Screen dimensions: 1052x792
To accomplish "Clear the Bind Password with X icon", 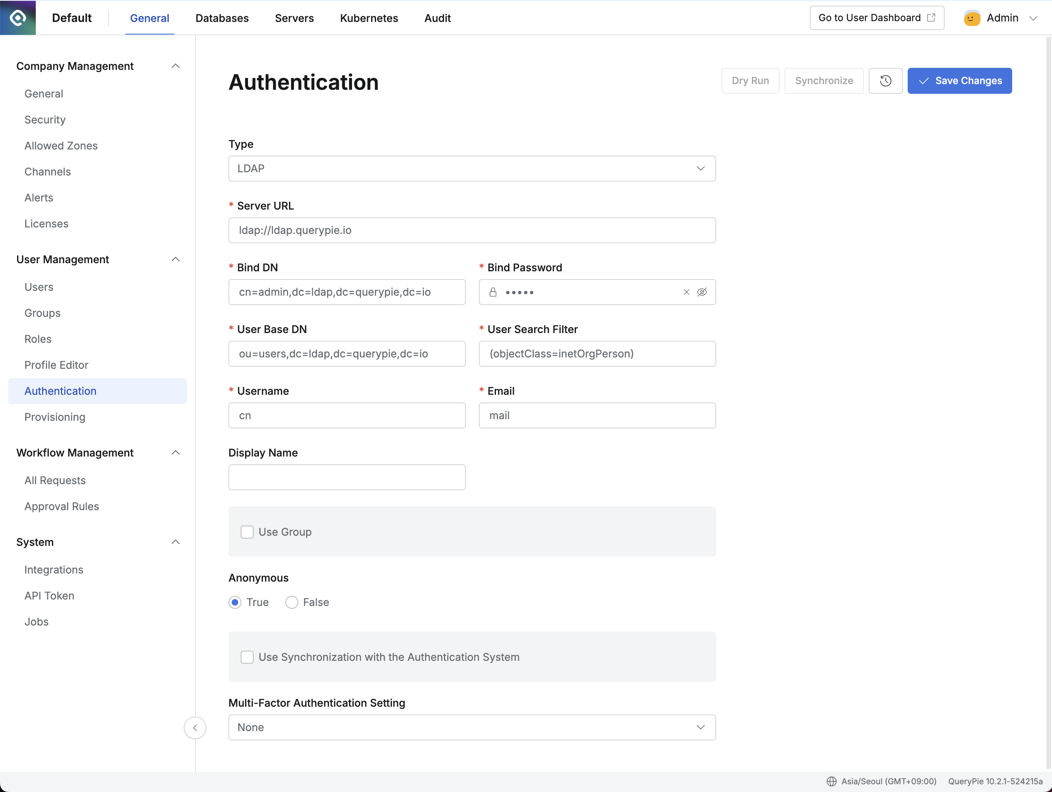I will [x=686, y=292].
